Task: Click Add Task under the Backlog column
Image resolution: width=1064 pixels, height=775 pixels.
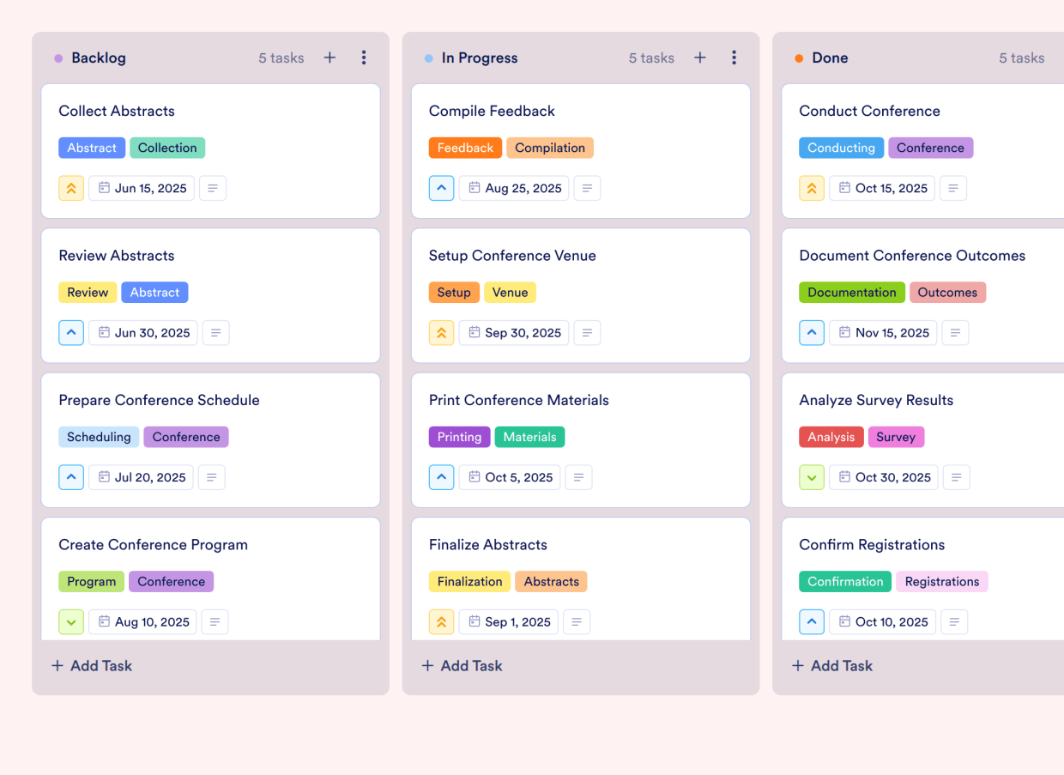Action: tap(91, 665)
